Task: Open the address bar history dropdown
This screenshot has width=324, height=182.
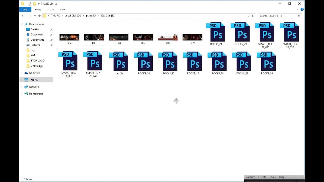Action: (x=249, y=16)
